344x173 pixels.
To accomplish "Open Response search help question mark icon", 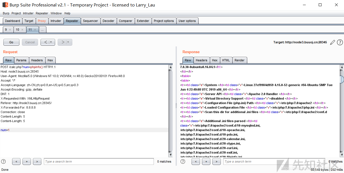I will click(x=183, y=161).
